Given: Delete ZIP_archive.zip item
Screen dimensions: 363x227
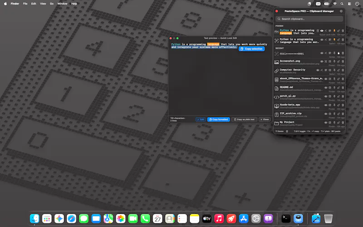Looking at the screenshot, I should coord(343,114).
